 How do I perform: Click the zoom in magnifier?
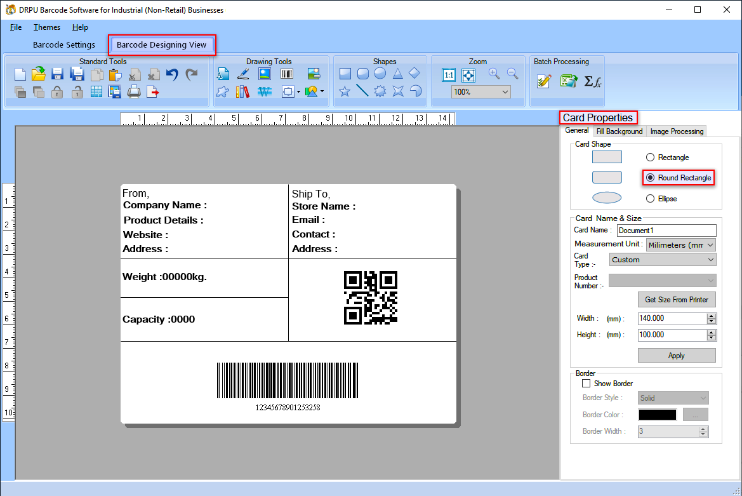tap(494, 74)
